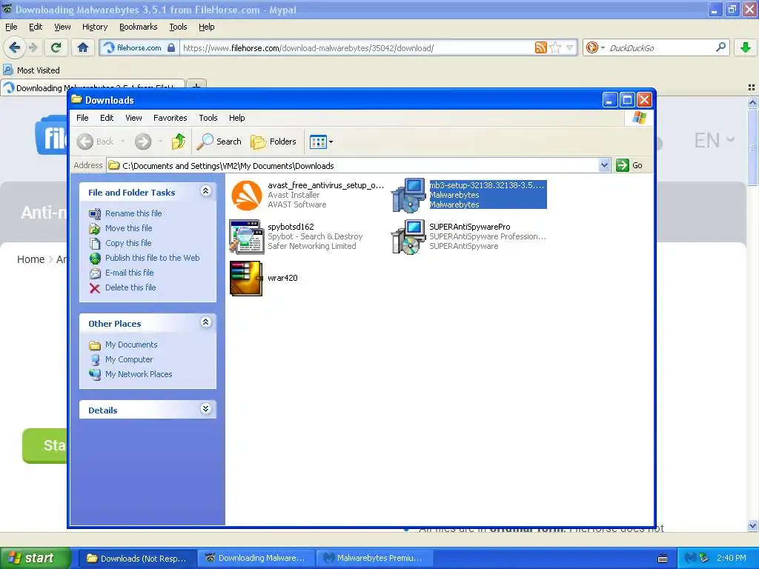This screenshot has height=569, width=759.
Task: Click the Mypal browser forward arrow
Action: (x=33, y=47)
